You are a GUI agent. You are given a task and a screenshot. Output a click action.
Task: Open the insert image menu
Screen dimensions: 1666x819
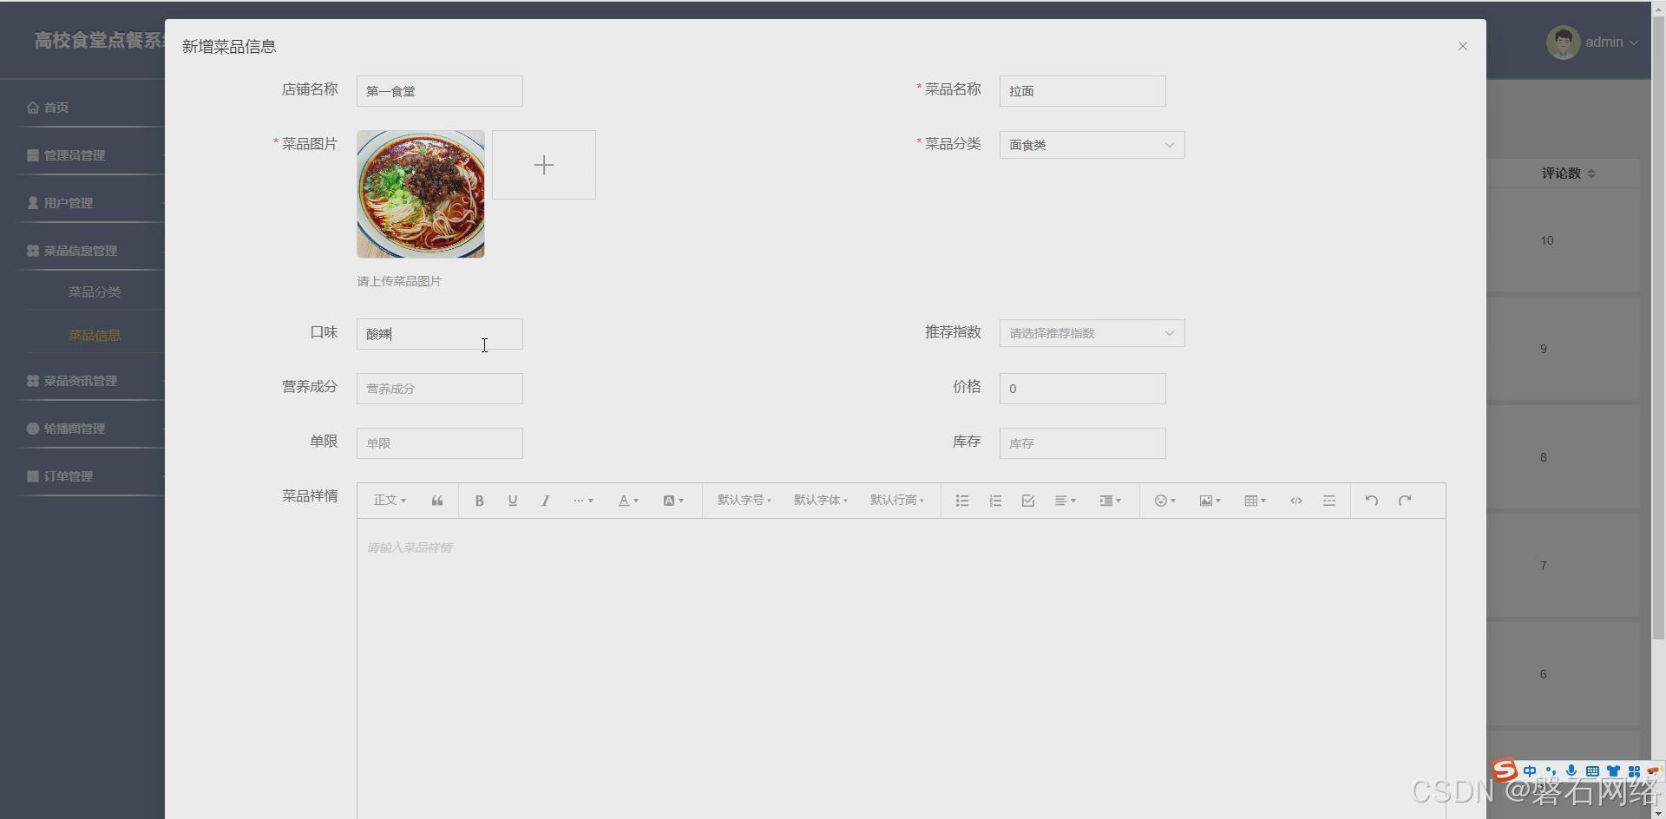pos(1210,501)
